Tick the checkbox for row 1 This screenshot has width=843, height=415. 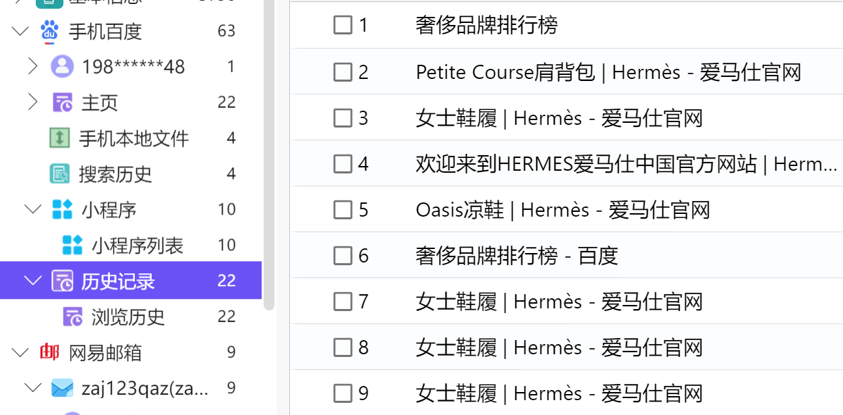tap(343, 26)
